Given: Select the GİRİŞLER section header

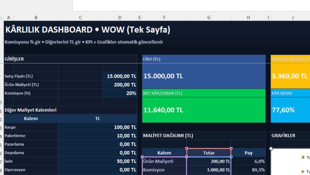Looking at the screenshot, I should [x=70, y=59].
